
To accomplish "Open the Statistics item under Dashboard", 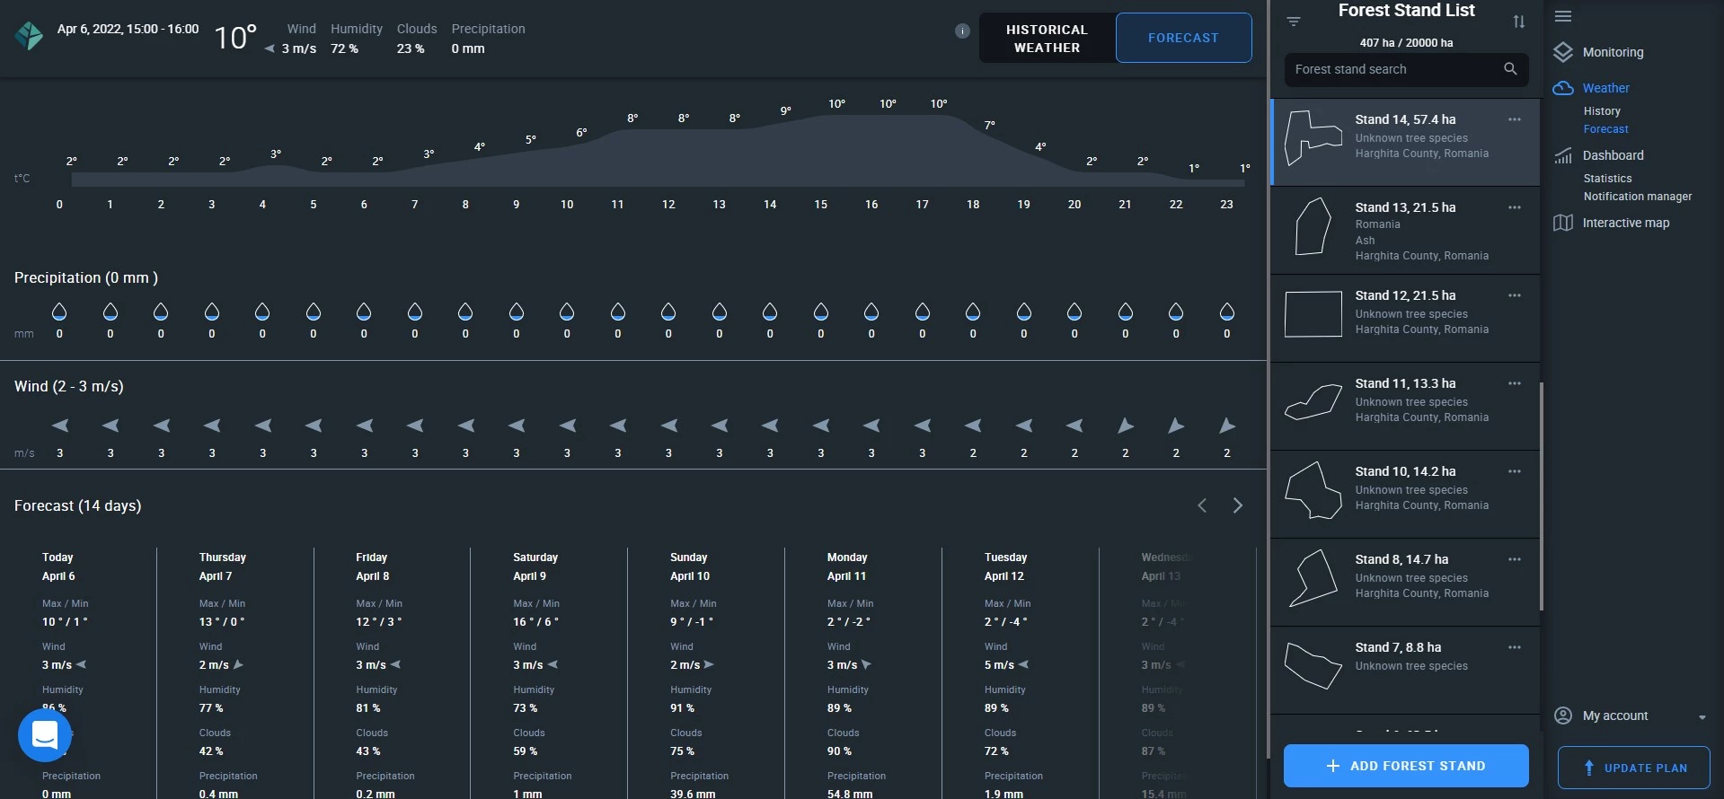I will click(x=1607, y=179).
